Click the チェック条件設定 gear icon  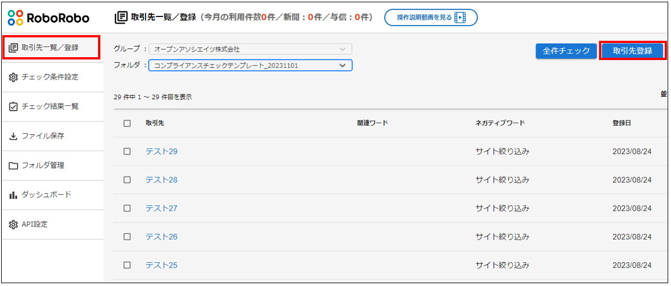14,77
